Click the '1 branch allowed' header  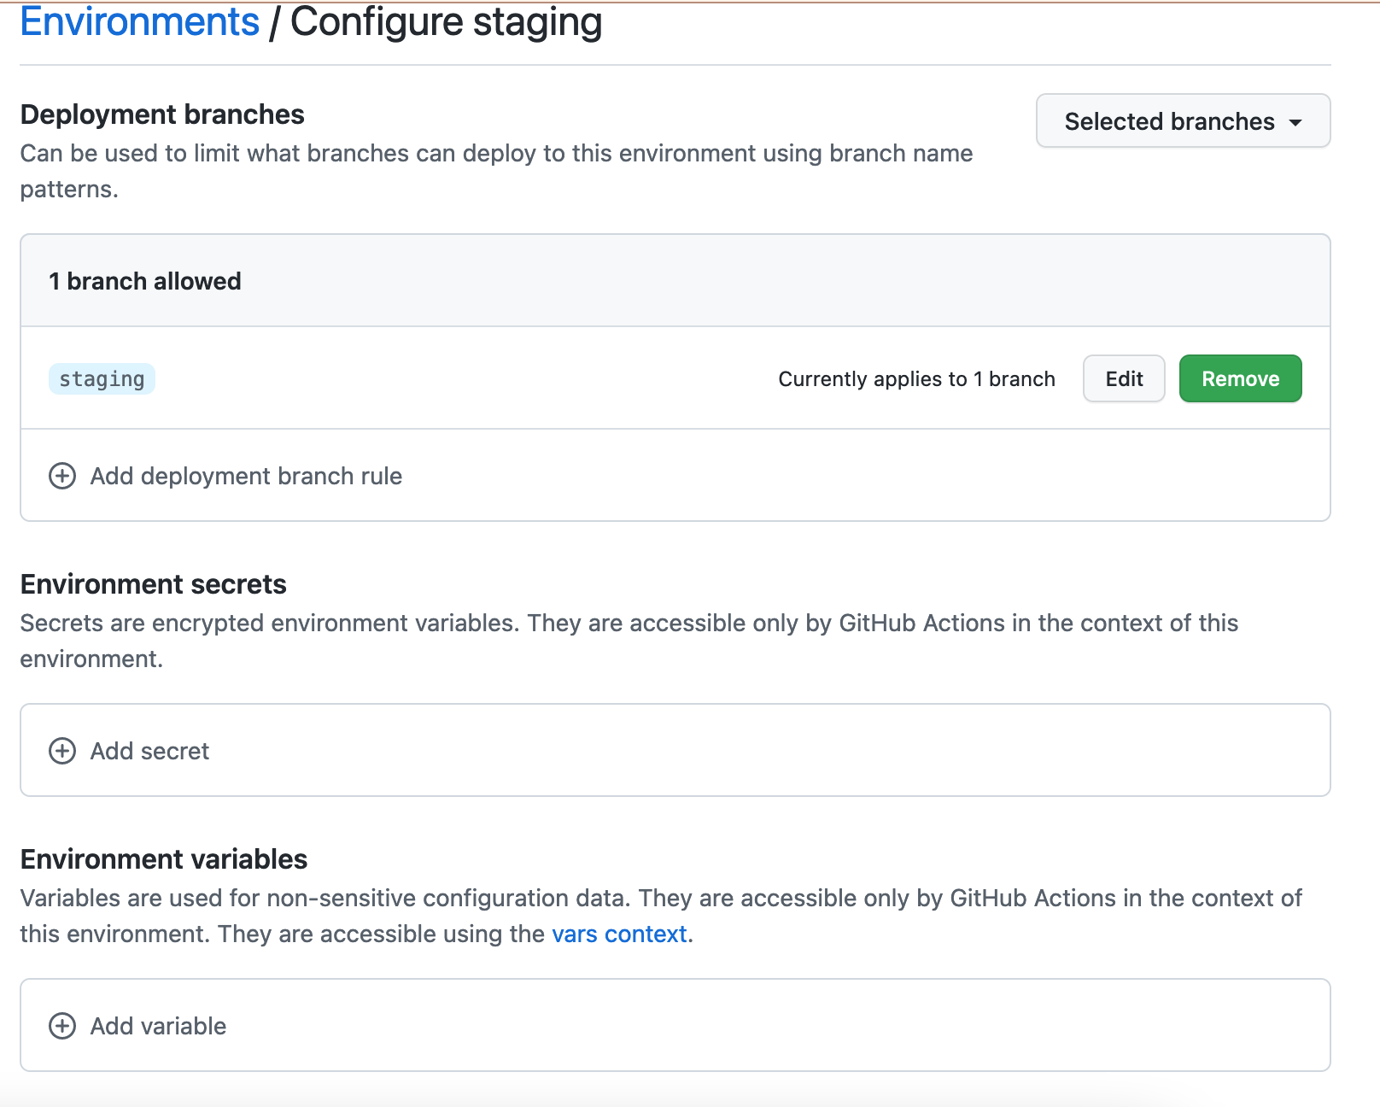[x=145, y=281]
